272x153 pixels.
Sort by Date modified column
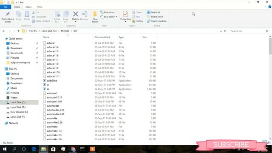[x=102, y=37]
